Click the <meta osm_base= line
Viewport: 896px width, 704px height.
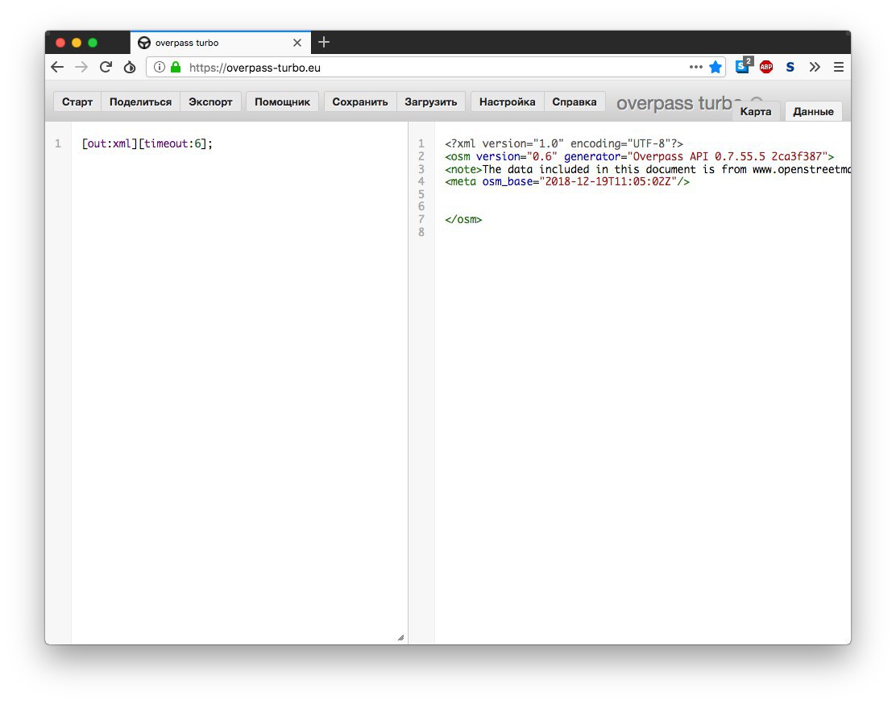pyautogui.click(x=567, y=182)
